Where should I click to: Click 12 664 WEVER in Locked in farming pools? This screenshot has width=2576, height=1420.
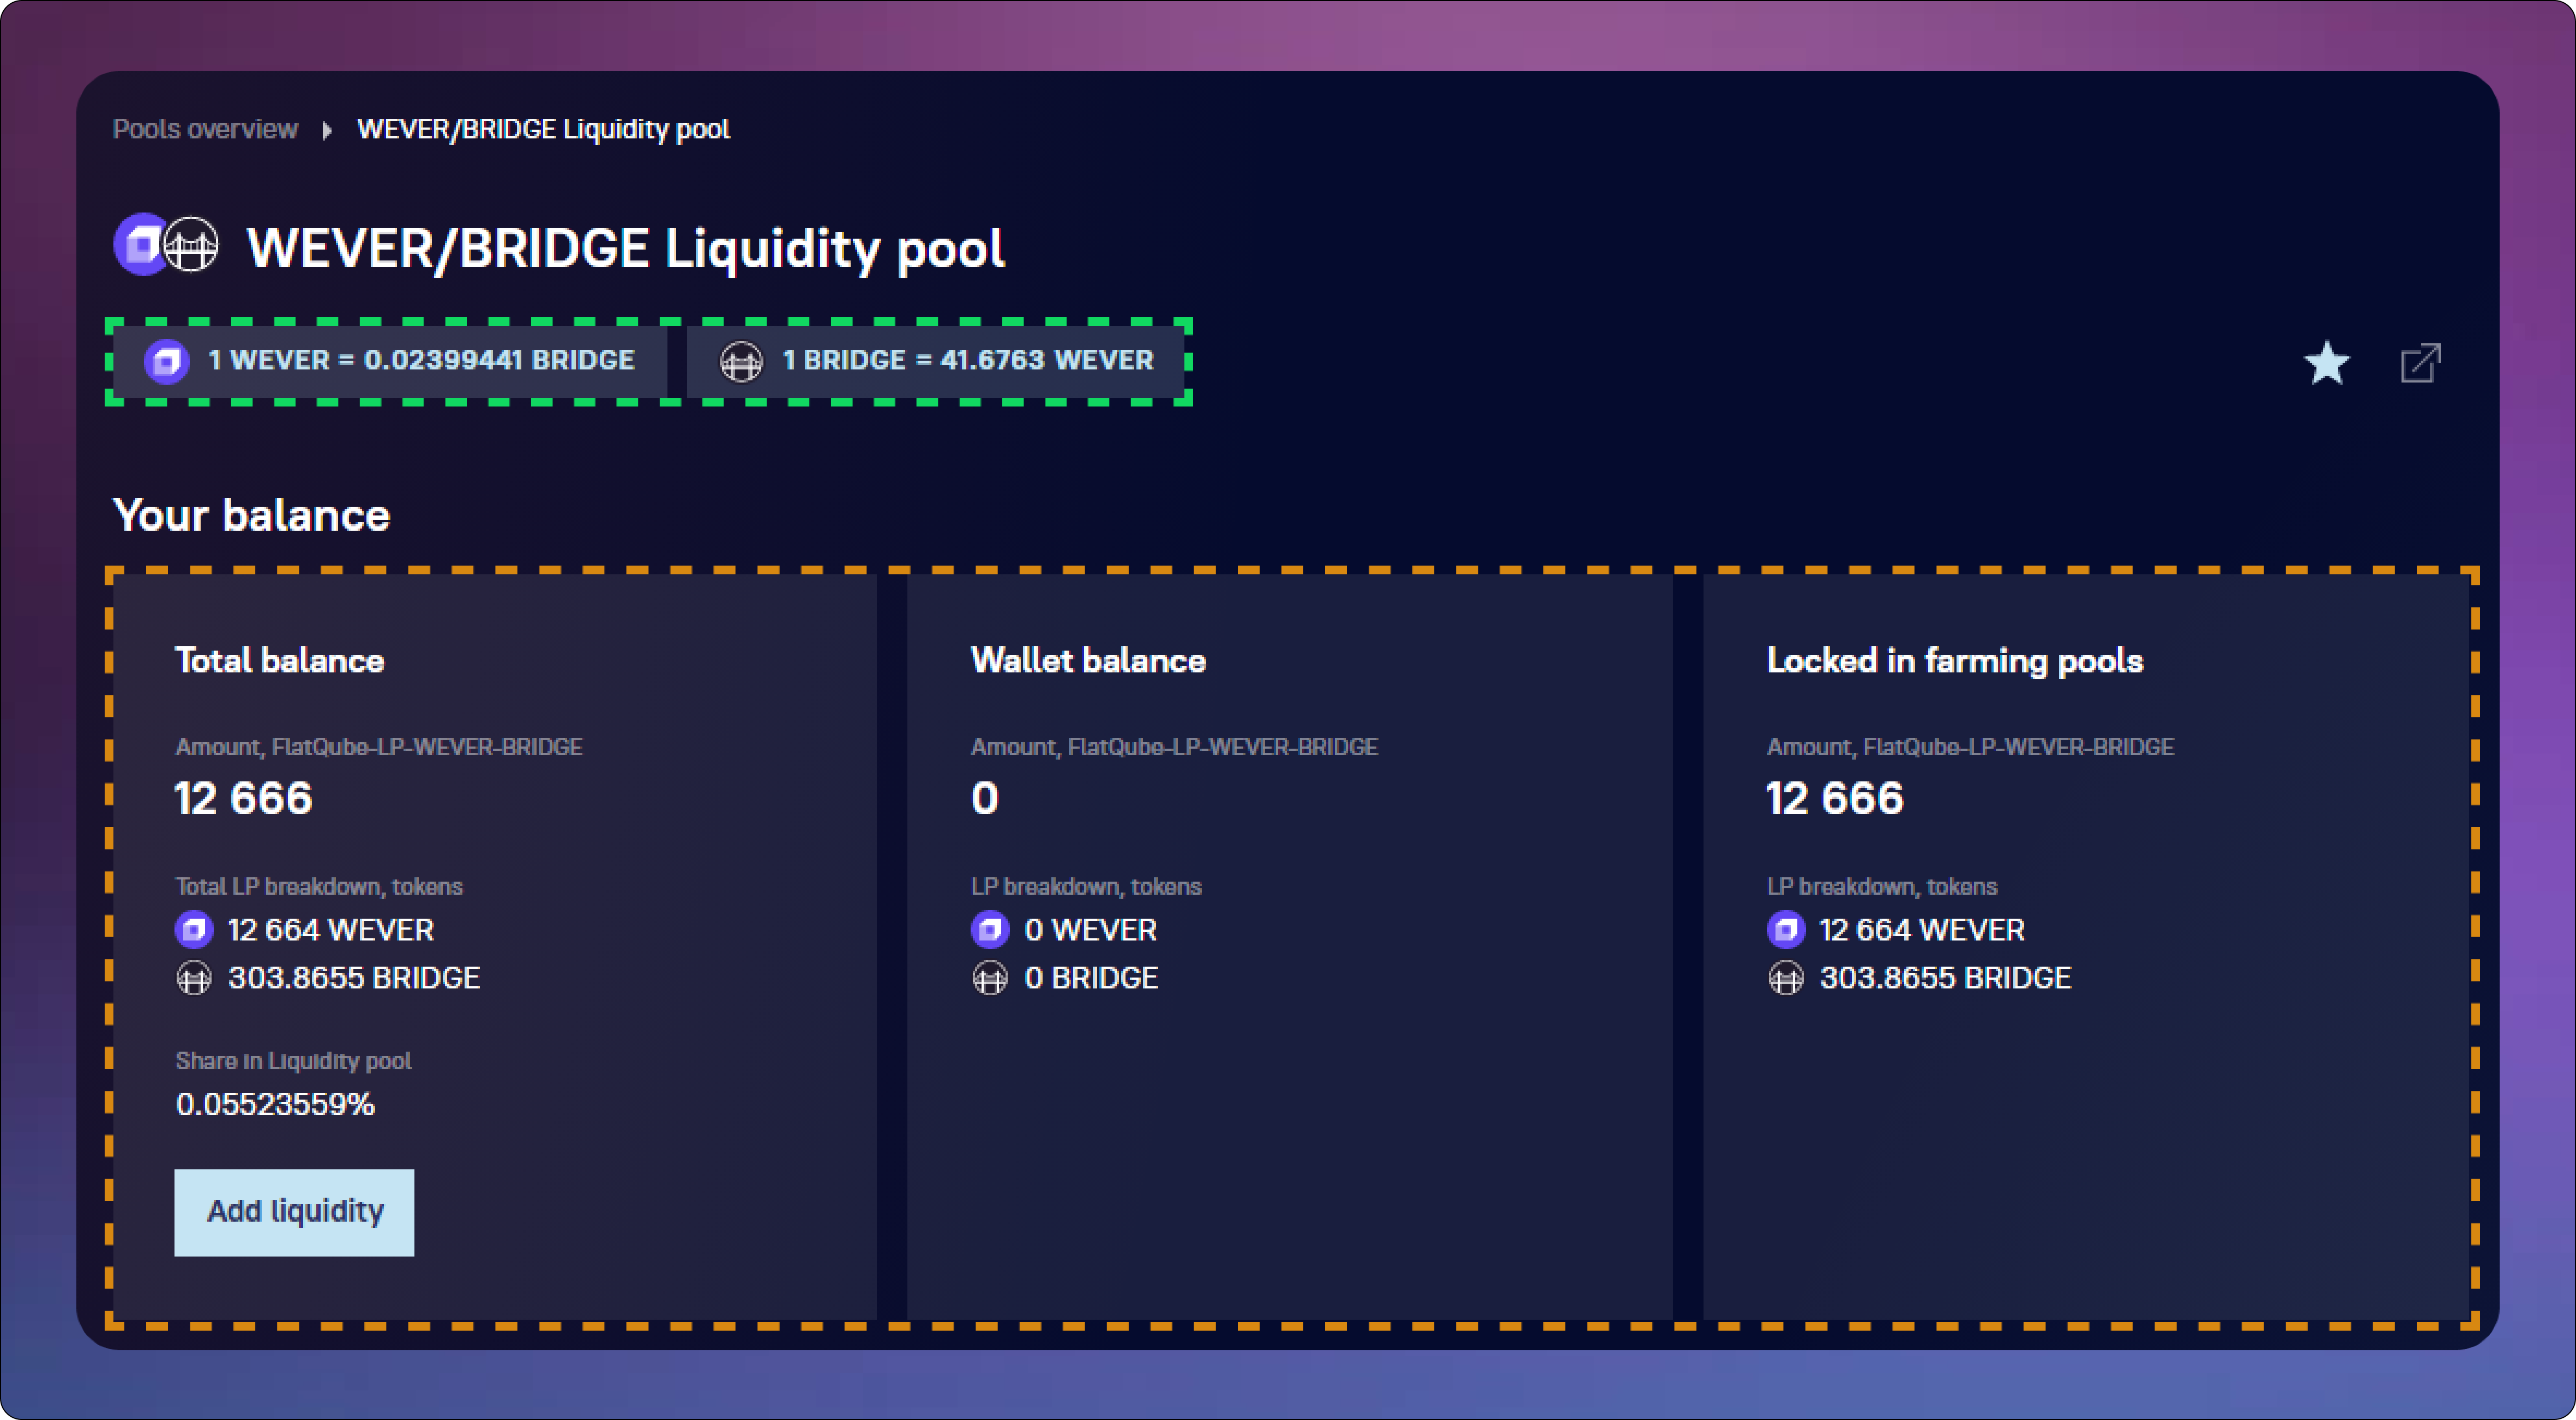(x=1922, y=930)
